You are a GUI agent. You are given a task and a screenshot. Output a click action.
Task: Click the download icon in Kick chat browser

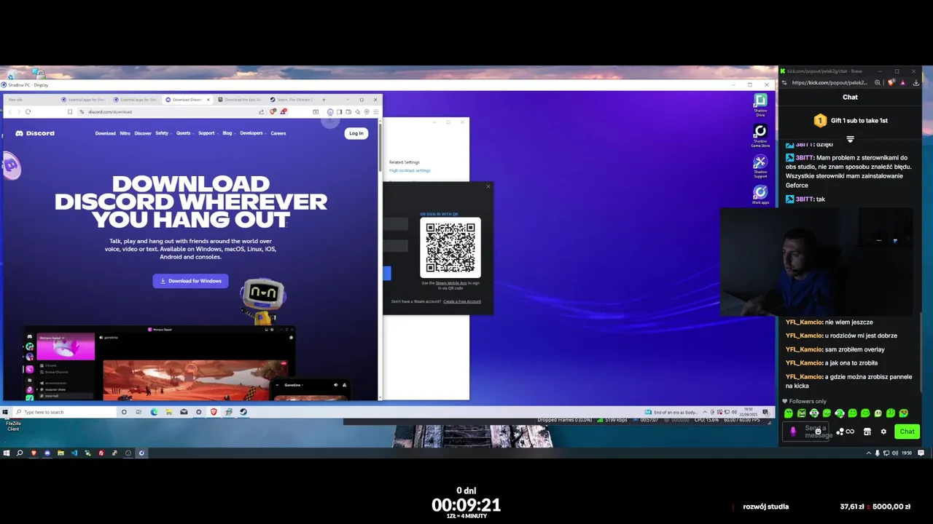(916, 83)
